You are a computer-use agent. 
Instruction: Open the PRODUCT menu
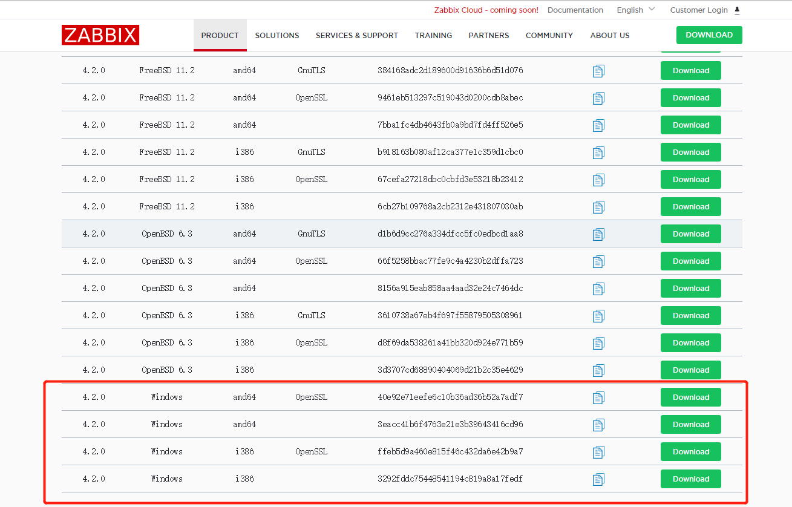(220, 35)
